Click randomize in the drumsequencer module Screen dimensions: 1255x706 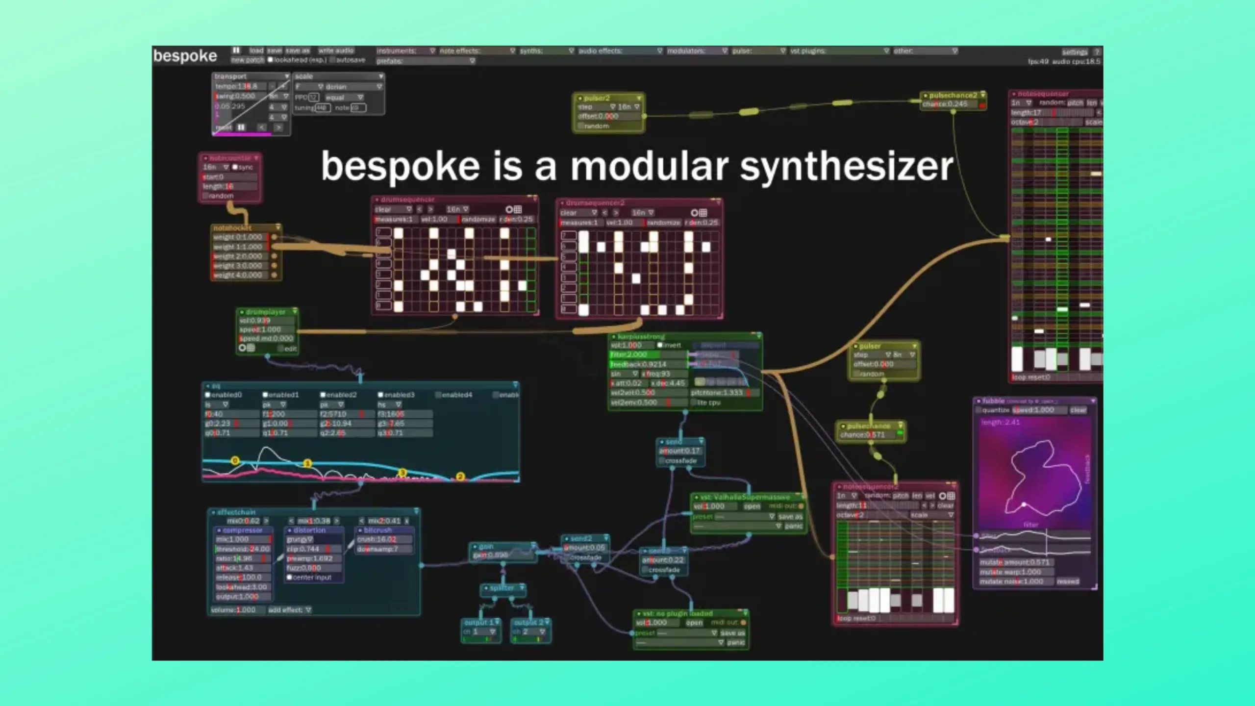click(x=478, y=219)
